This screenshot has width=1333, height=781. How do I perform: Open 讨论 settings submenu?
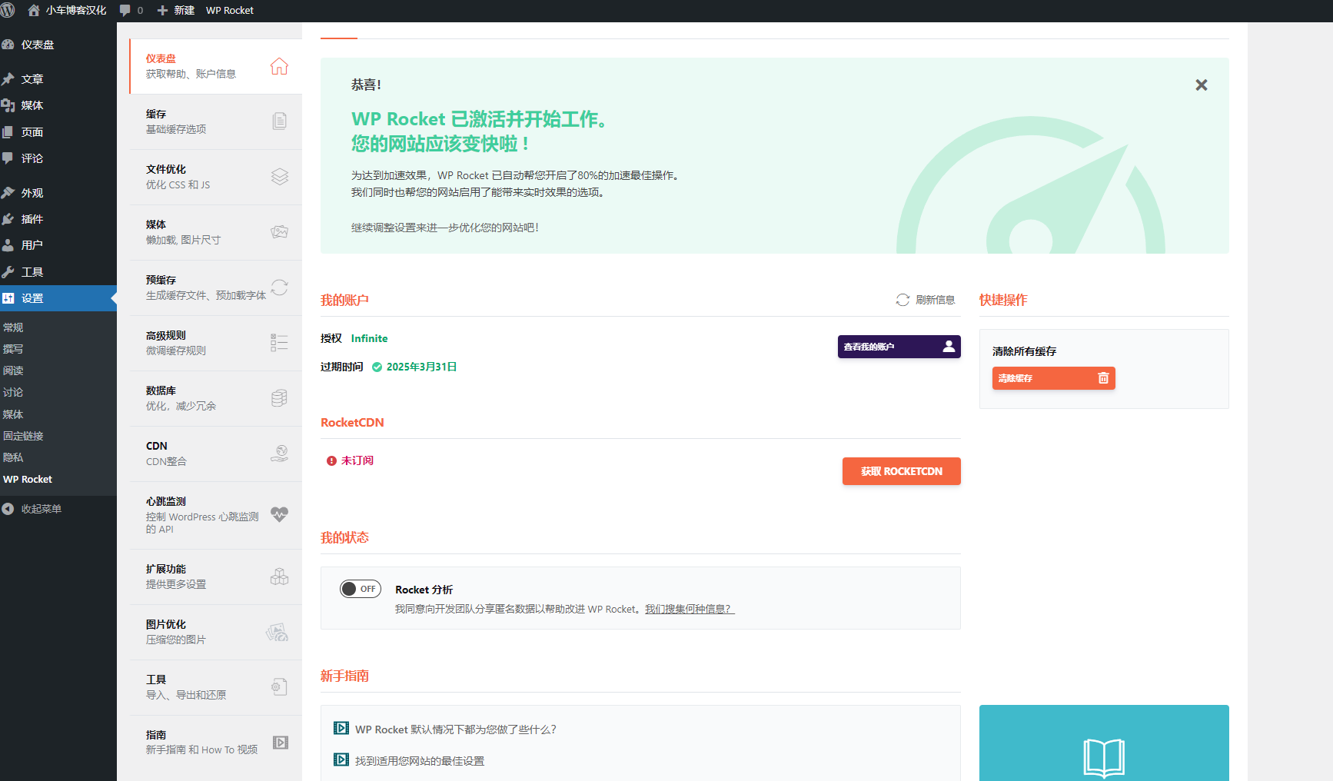(13, 392)
